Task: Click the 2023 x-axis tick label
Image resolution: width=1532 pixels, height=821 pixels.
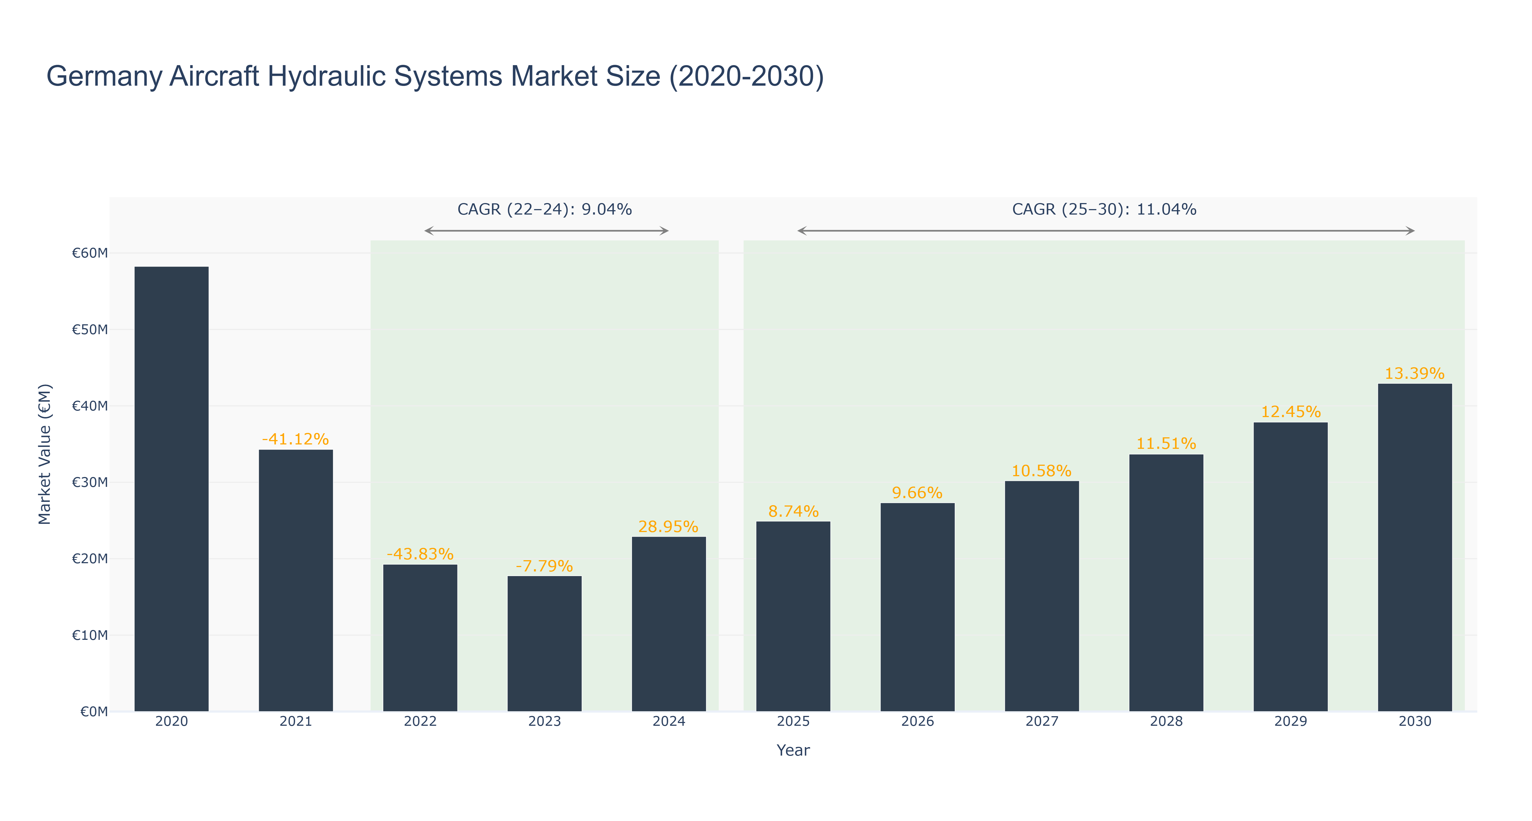Action: coord(544,722)
